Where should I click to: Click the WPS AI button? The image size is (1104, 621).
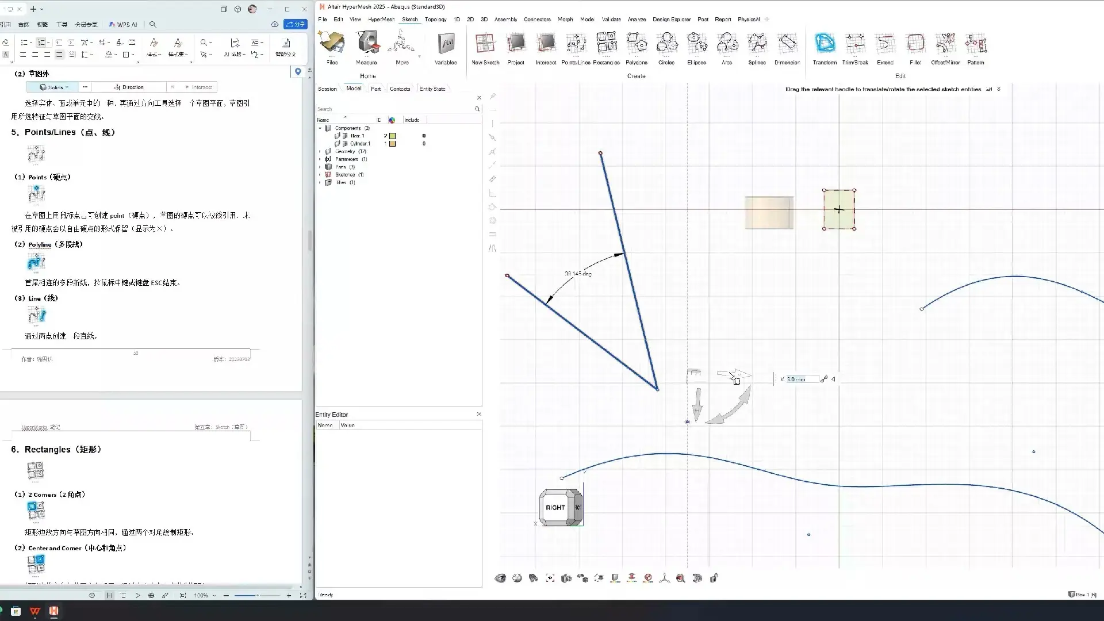click(123, 25)
